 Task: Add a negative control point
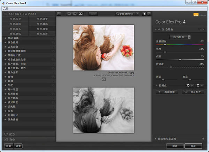pos(200,85)
